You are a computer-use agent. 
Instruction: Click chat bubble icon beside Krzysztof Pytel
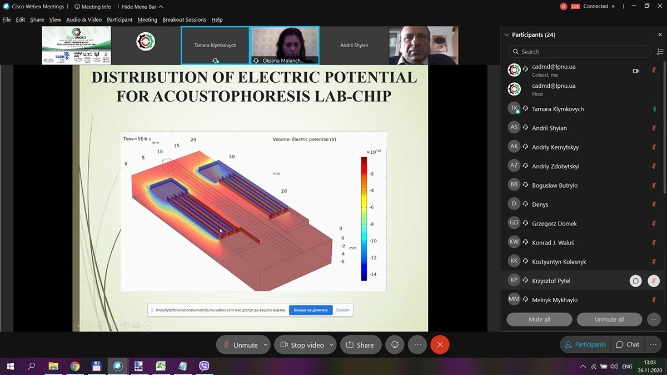click(x=635, y=281)
